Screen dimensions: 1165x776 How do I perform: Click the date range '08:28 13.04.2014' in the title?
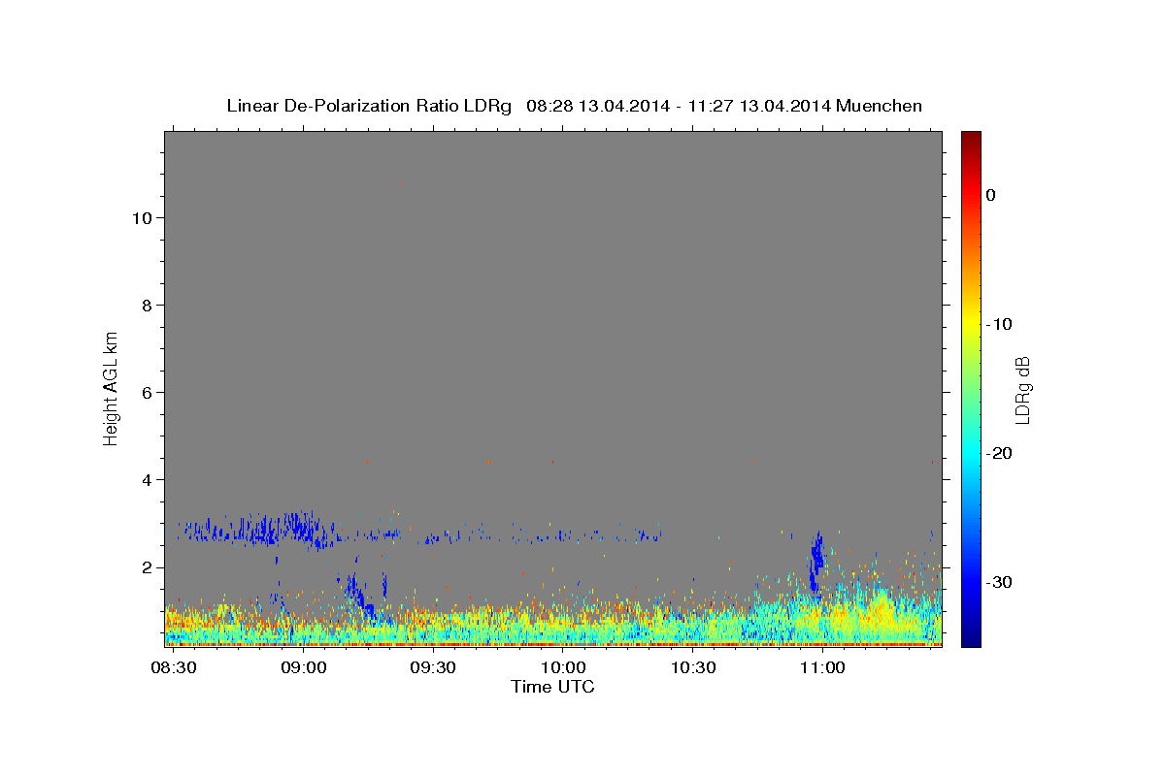pos(598,106)
